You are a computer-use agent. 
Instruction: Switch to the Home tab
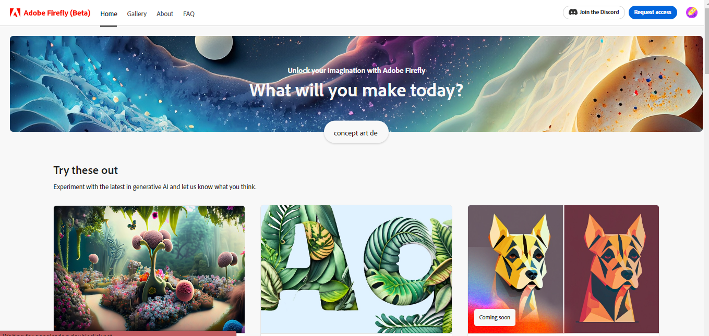click(109, 14)
